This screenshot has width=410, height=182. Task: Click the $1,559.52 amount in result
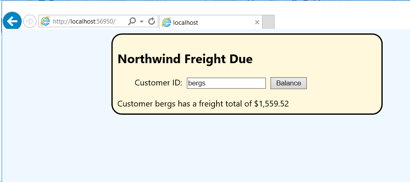coord(271,104)
